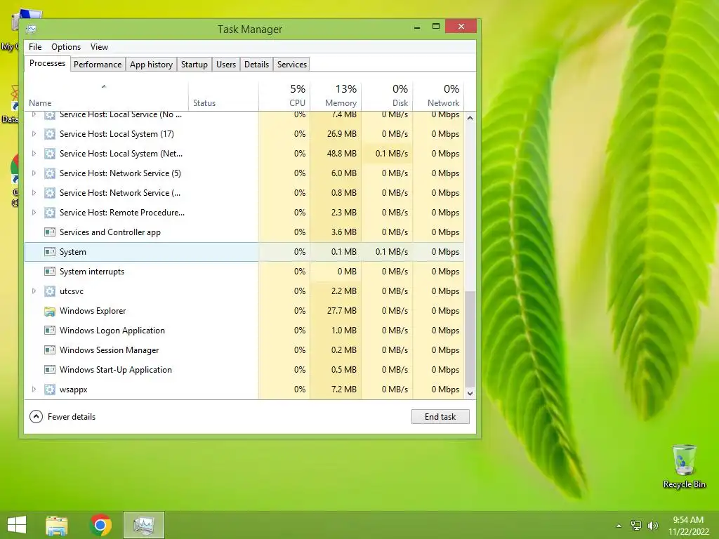
Task: Click the gear icon of Service Host: Network Service (5)
Action: (50, 173)
